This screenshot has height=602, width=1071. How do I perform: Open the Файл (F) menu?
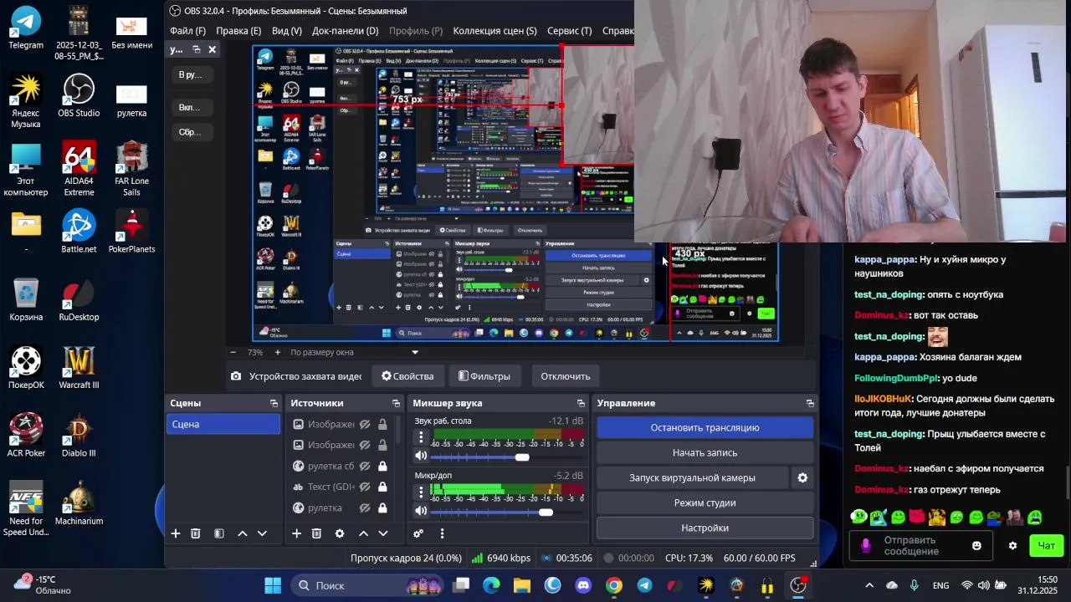pyautogui.click(x=187, y=31)
